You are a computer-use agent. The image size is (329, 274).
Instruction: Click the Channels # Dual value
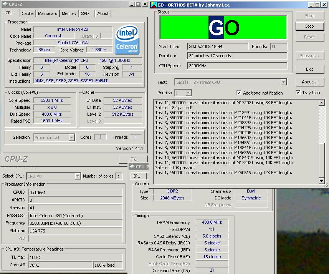tap(251, 191)
